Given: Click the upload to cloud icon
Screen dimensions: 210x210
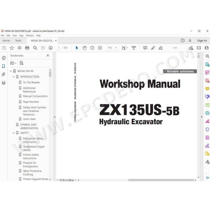Looking at the screenshot, I should [19, 48].
